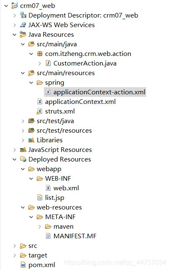Collapse the Java Resources node
170x270 pixels.
click(x=15, y=35)
